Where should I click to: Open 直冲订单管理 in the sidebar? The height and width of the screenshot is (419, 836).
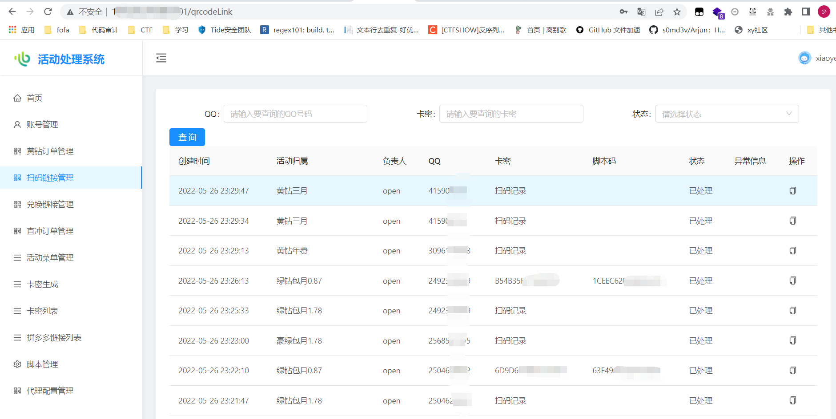coord(71,231)
